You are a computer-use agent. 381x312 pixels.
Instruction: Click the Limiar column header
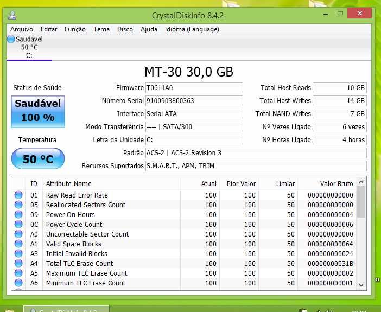click(278, 184)
